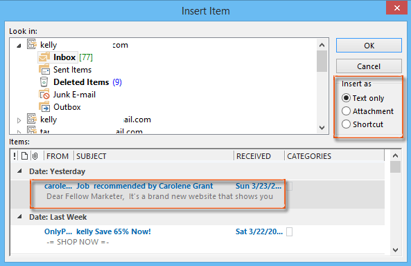Collapse the Date: Last Week group
Viewport: 411px width, 266px height.
point(19,217)
